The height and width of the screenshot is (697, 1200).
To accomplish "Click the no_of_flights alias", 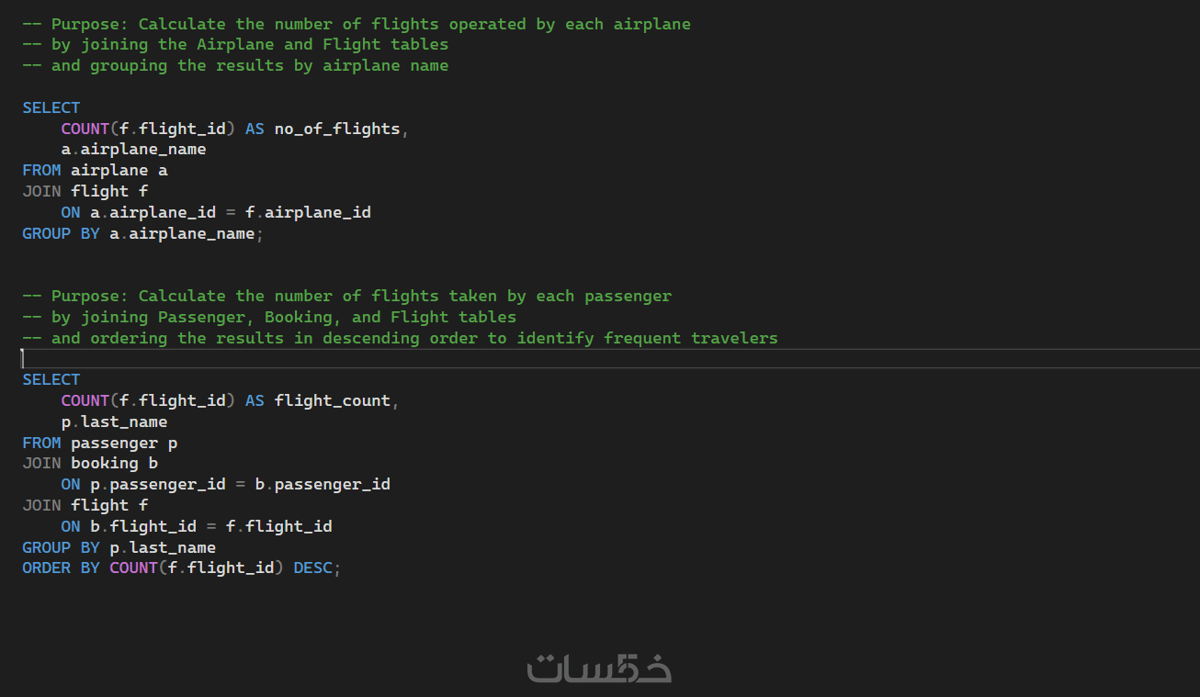I will [x=336, y=129].
